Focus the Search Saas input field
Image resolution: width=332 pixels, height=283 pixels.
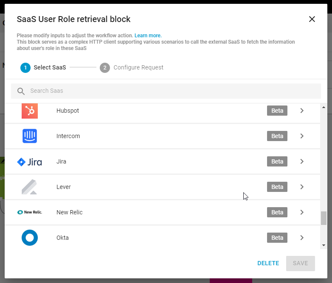pos(166,91)
